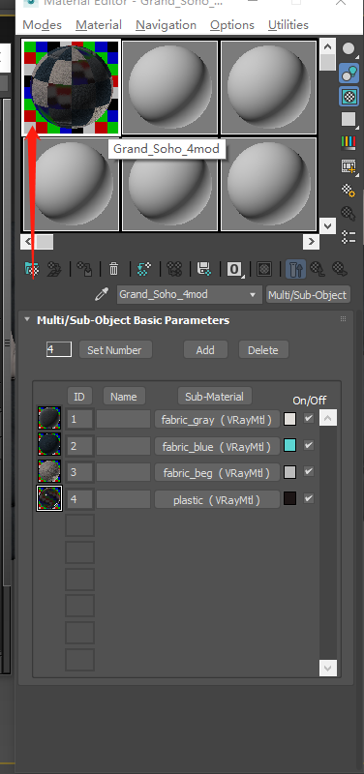
Task: Disable the fabric_gray On/Off checkbox
Action: (309, 419)
